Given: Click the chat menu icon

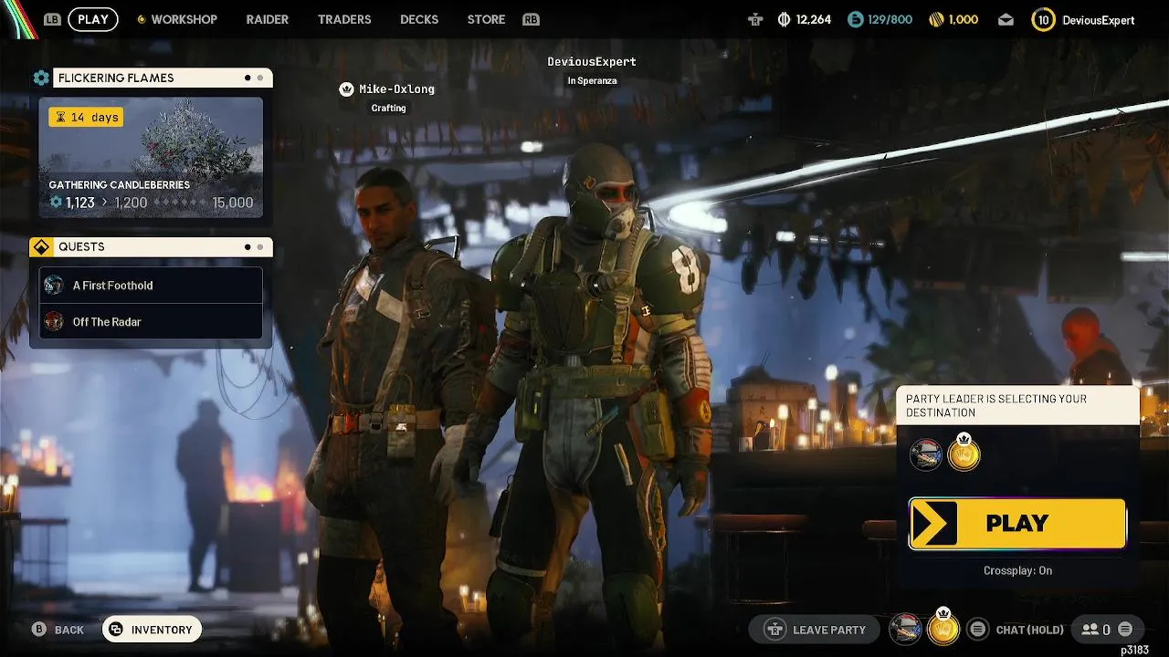Looking at the screenshot, I should [978, 630].
